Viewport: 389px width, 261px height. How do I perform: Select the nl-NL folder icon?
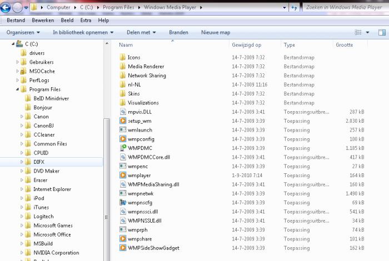click(x=123, y=84)
